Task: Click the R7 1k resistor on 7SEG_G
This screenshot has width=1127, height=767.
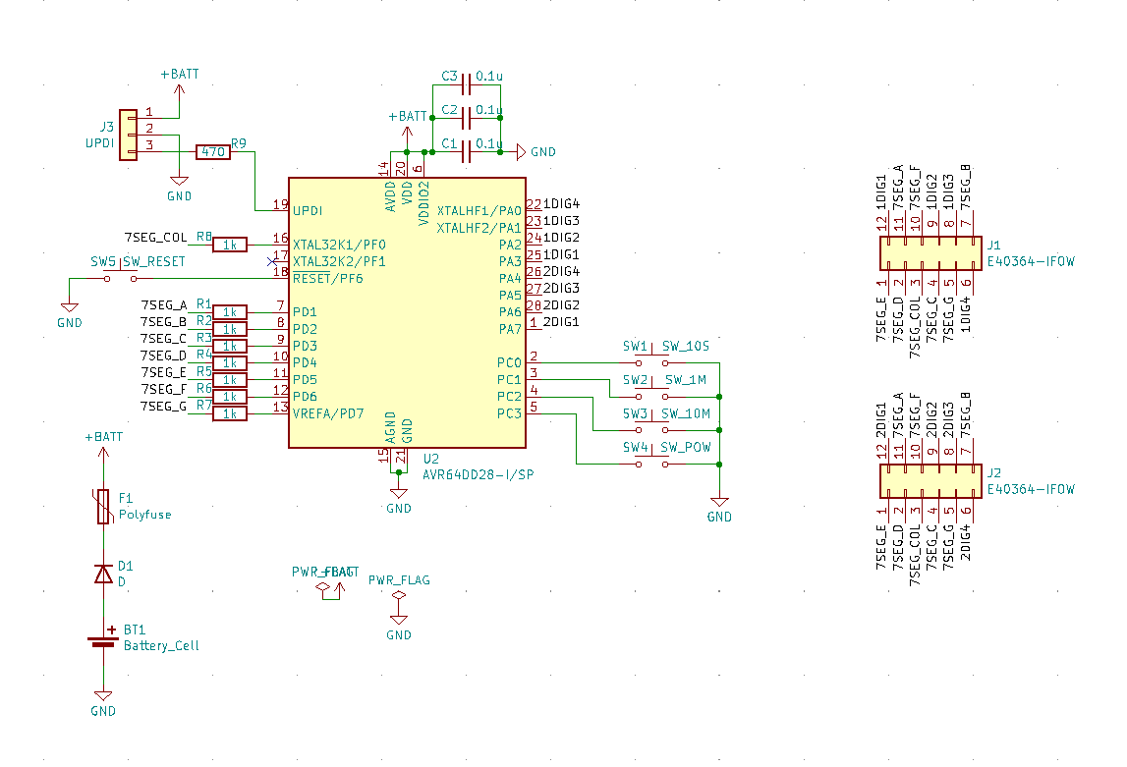Action: tap(230, 413)
